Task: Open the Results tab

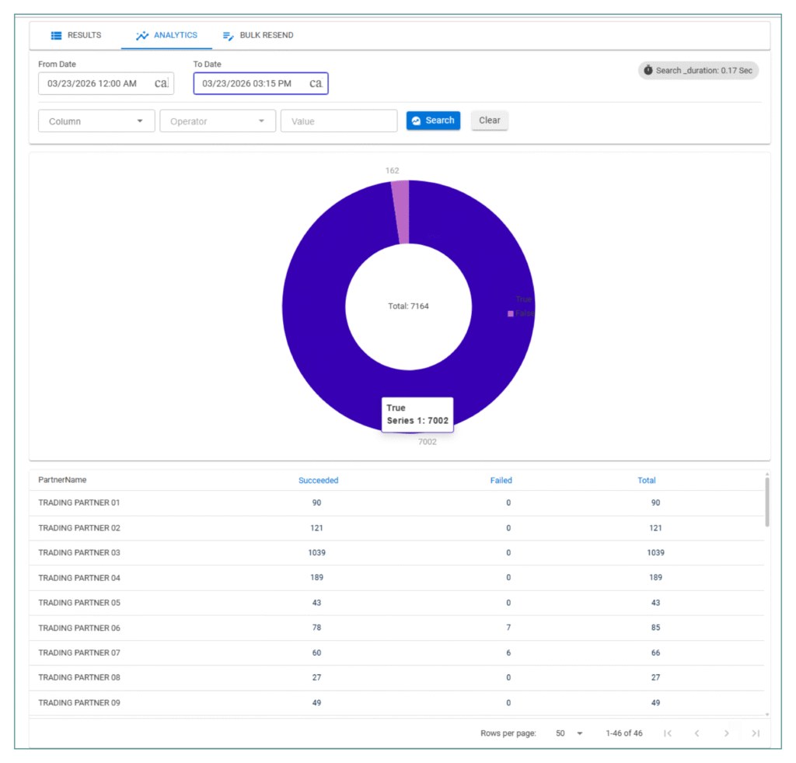Action: coord(76,35)
